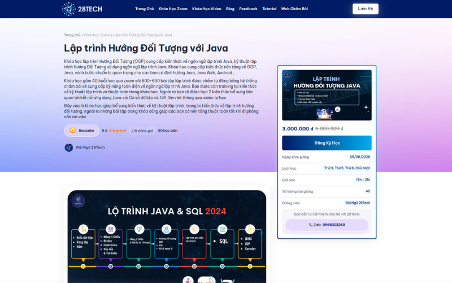Click the Lập trình Hướng Đối Tượng heading
This screenshot has width=452, height=283.
146,48
